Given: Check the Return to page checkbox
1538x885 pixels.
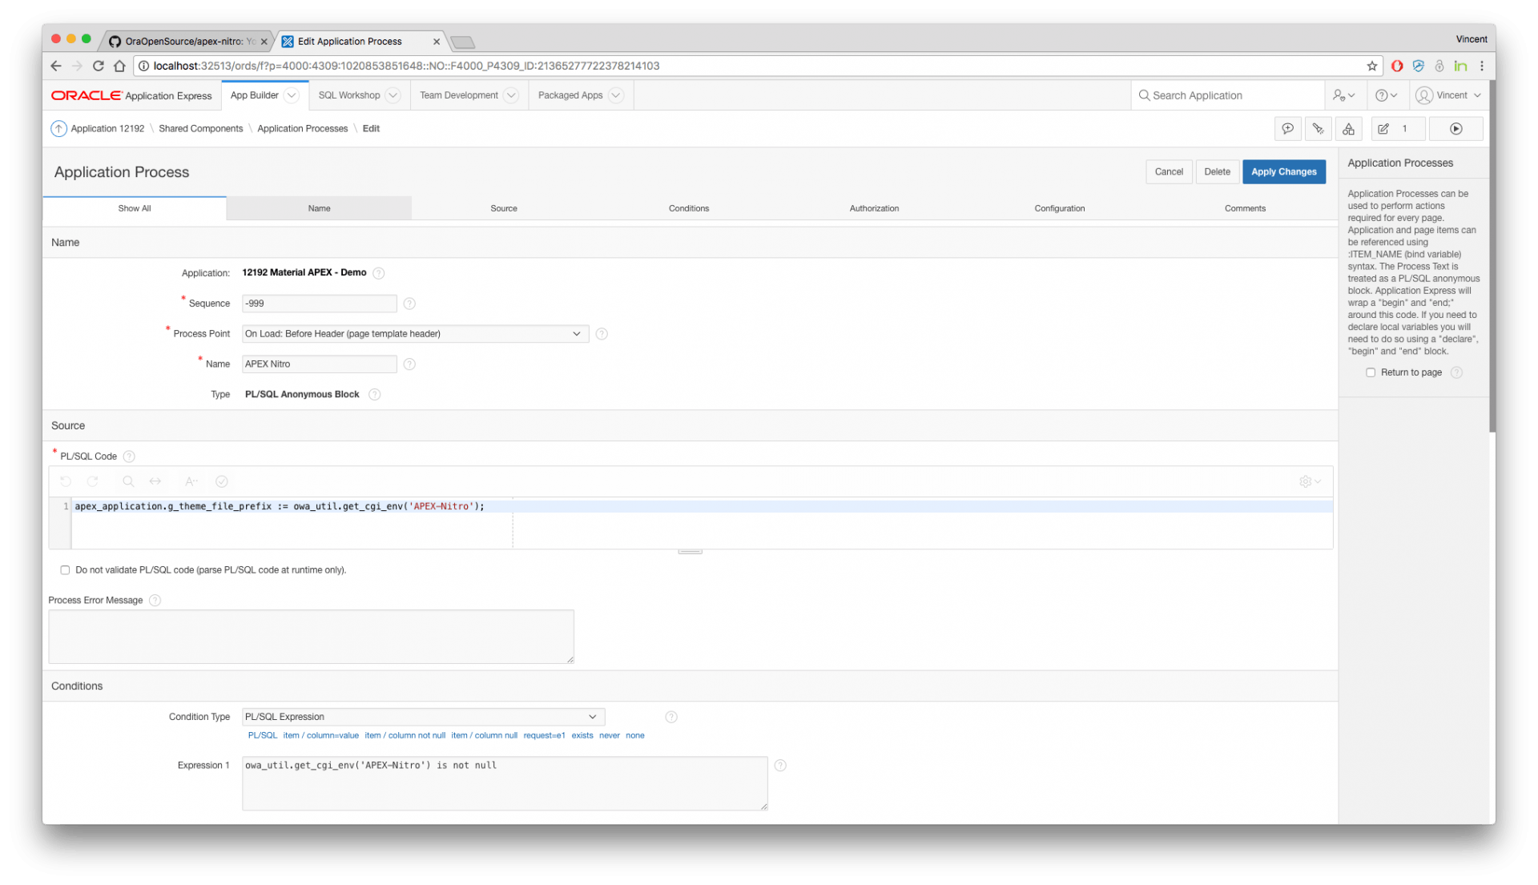Looking at the screenshot, I should coord(1371,372).
